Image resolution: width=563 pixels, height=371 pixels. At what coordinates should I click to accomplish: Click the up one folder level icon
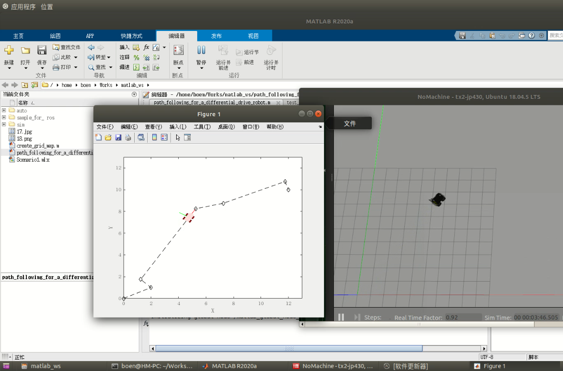point(24,85)
